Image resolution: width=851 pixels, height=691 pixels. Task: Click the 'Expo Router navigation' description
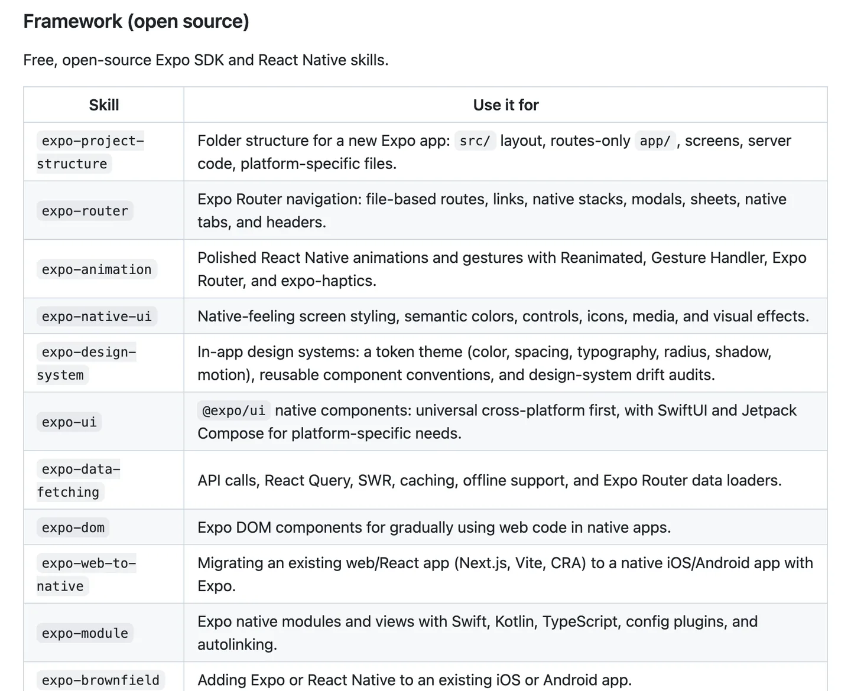[x=492, y=210]
